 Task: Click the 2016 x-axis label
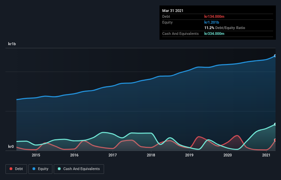pyautogui.click(x=74, y=155)
